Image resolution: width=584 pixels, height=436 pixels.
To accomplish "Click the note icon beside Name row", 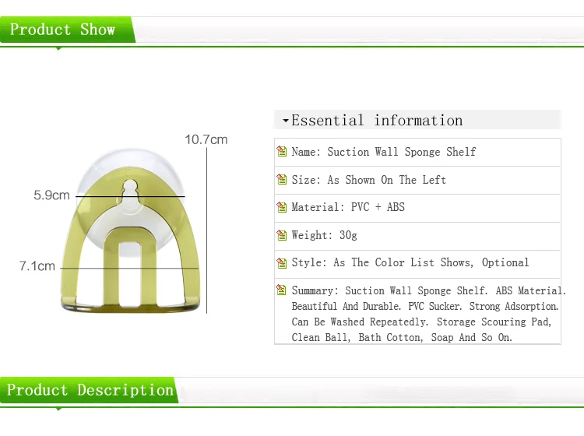I will pos(282,152).
